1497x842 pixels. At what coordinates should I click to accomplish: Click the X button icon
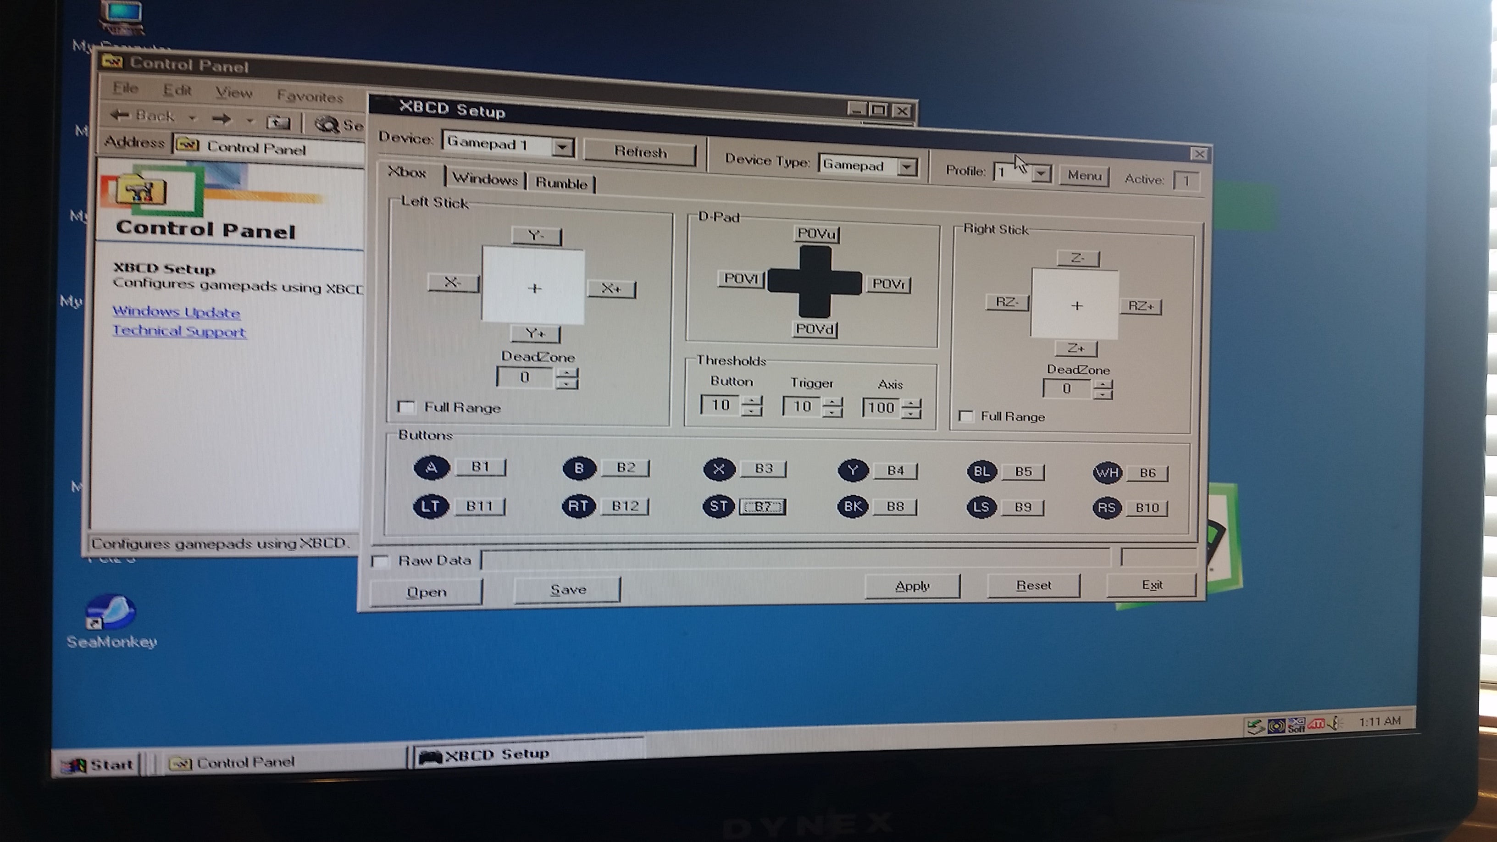719,470
